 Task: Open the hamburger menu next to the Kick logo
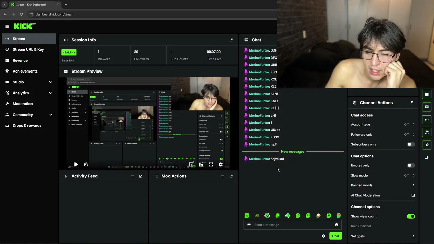click(x=7, y=26)
